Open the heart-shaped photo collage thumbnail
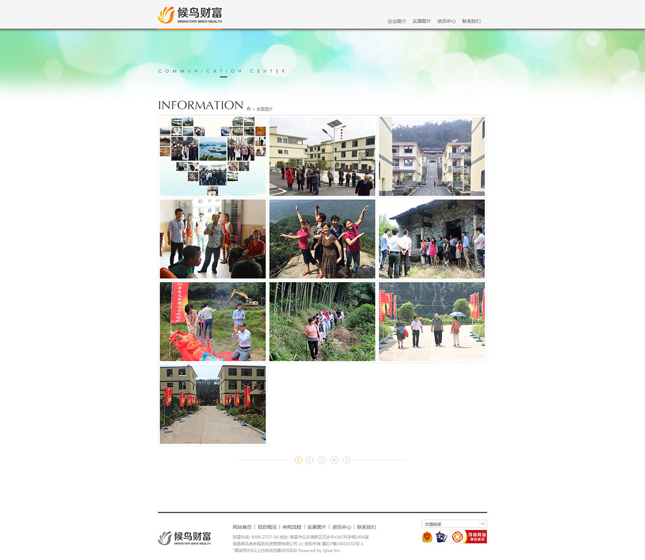645x560 pixels. (213, 156)
